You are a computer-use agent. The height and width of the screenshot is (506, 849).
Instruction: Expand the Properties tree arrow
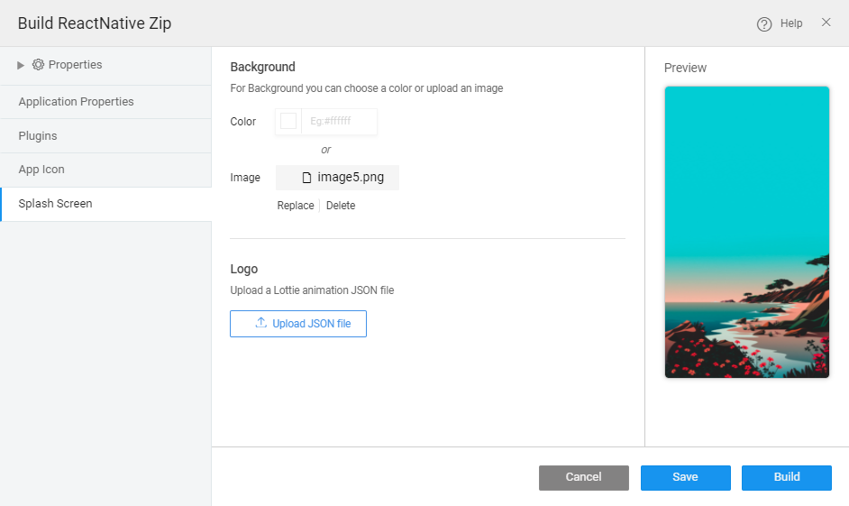pos(21,65)
